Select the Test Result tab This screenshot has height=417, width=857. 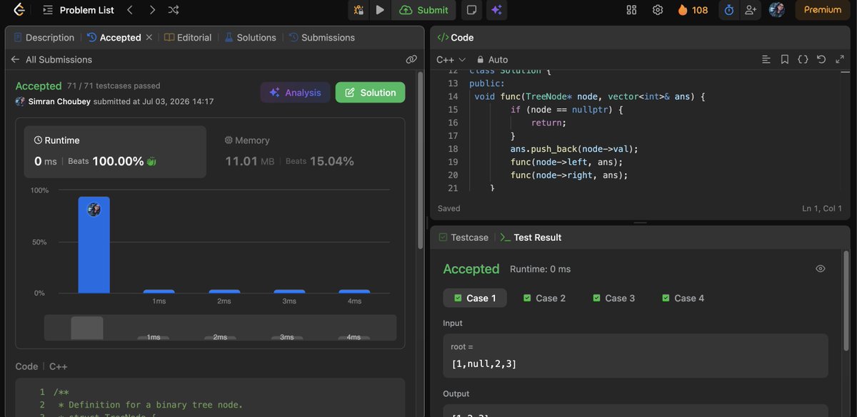pyautogui.click(x=531, y=237)
